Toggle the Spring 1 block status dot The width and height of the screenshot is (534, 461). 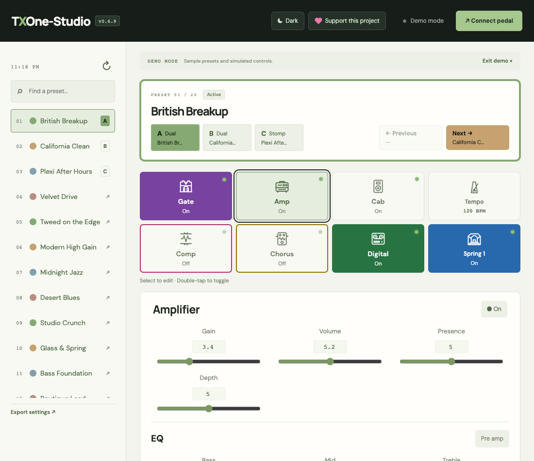(513, 232)
